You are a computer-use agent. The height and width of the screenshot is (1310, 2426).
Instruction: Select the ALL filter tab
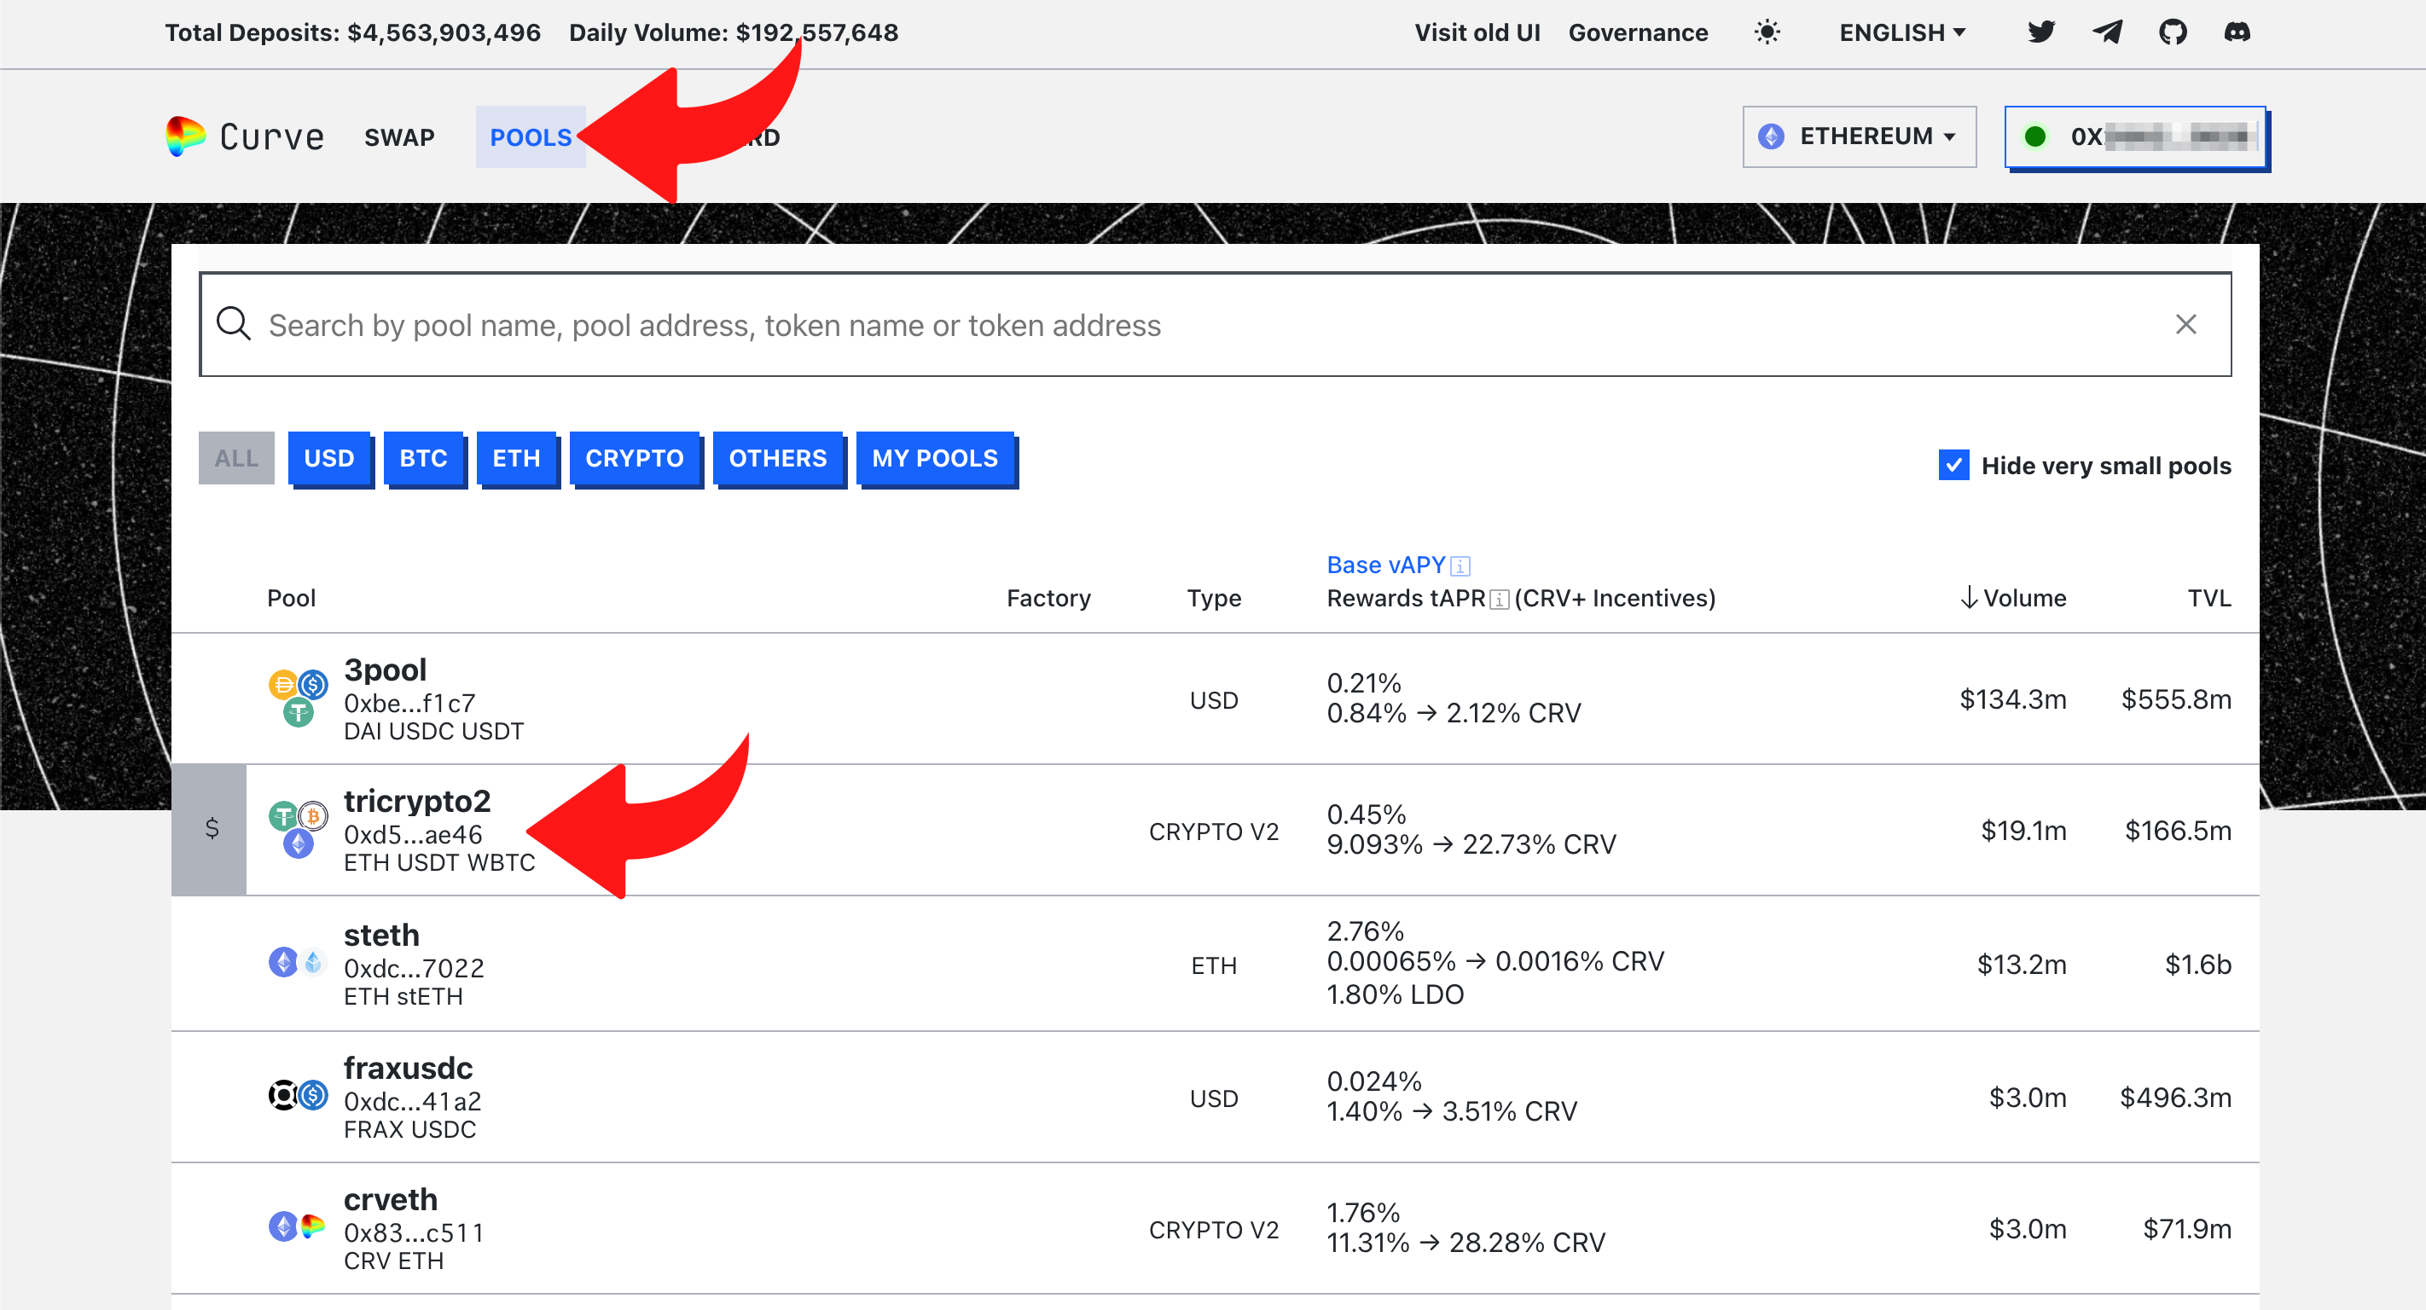tap(236, 459)
